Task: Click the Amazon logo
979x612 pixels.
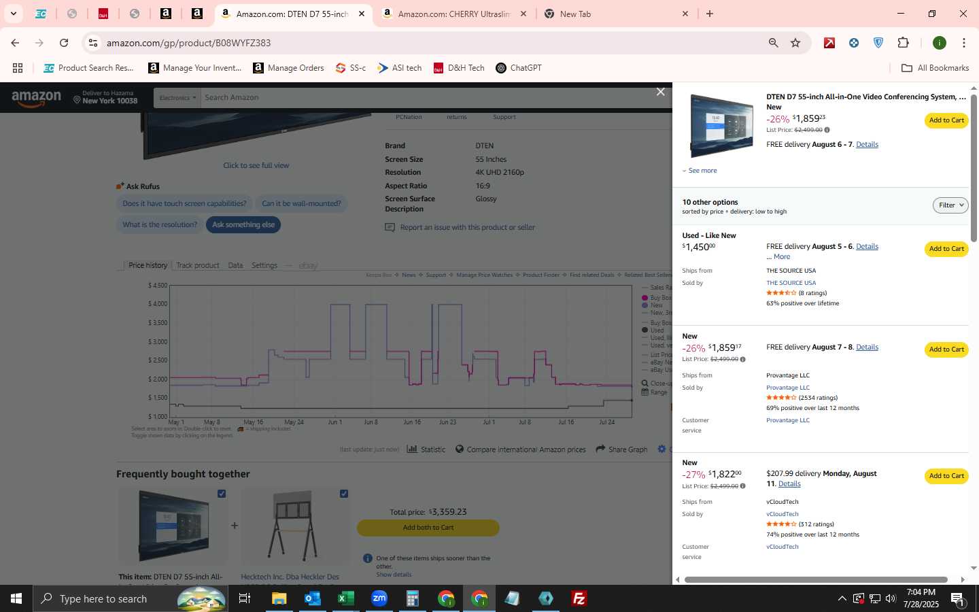Action: [x=36, y=99]
